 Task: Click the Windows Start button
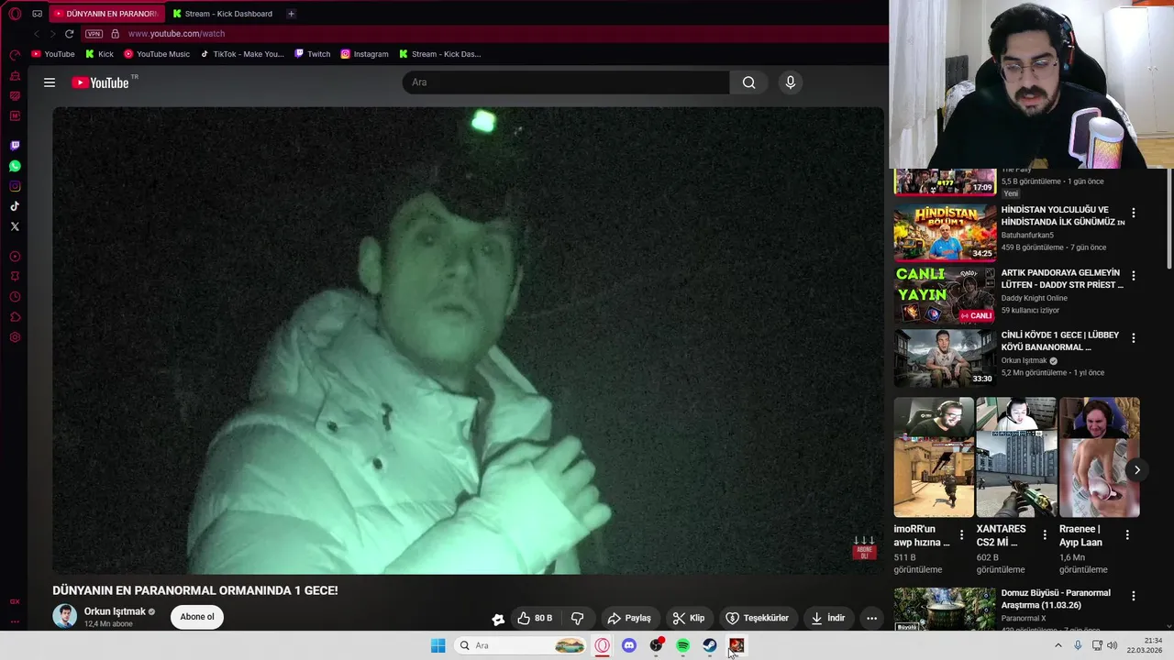[x=437, y=645]
